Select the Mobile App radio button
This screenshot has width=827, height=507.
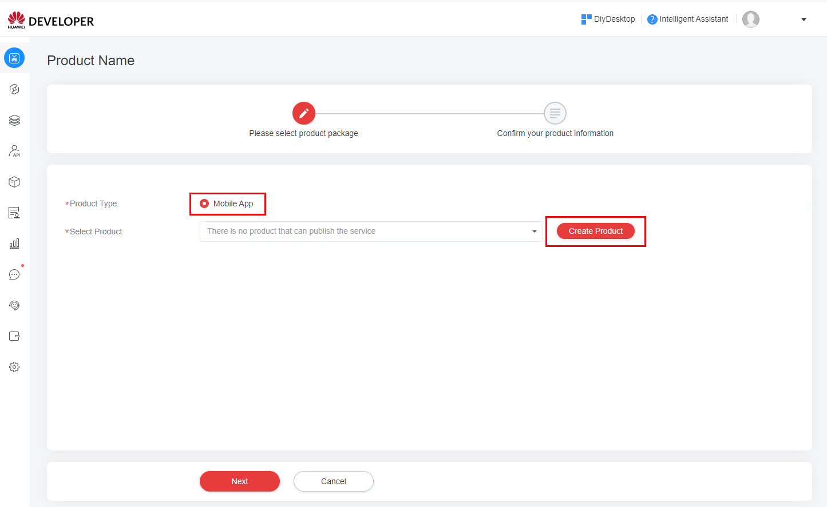[204, 203]
